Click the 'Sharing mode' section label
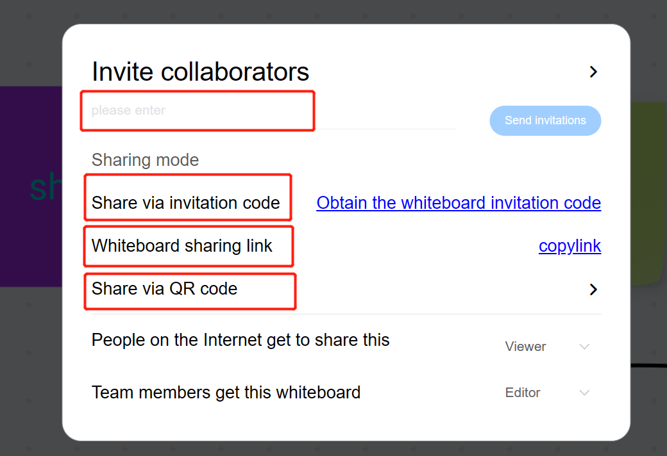 (x=146, y=159)
